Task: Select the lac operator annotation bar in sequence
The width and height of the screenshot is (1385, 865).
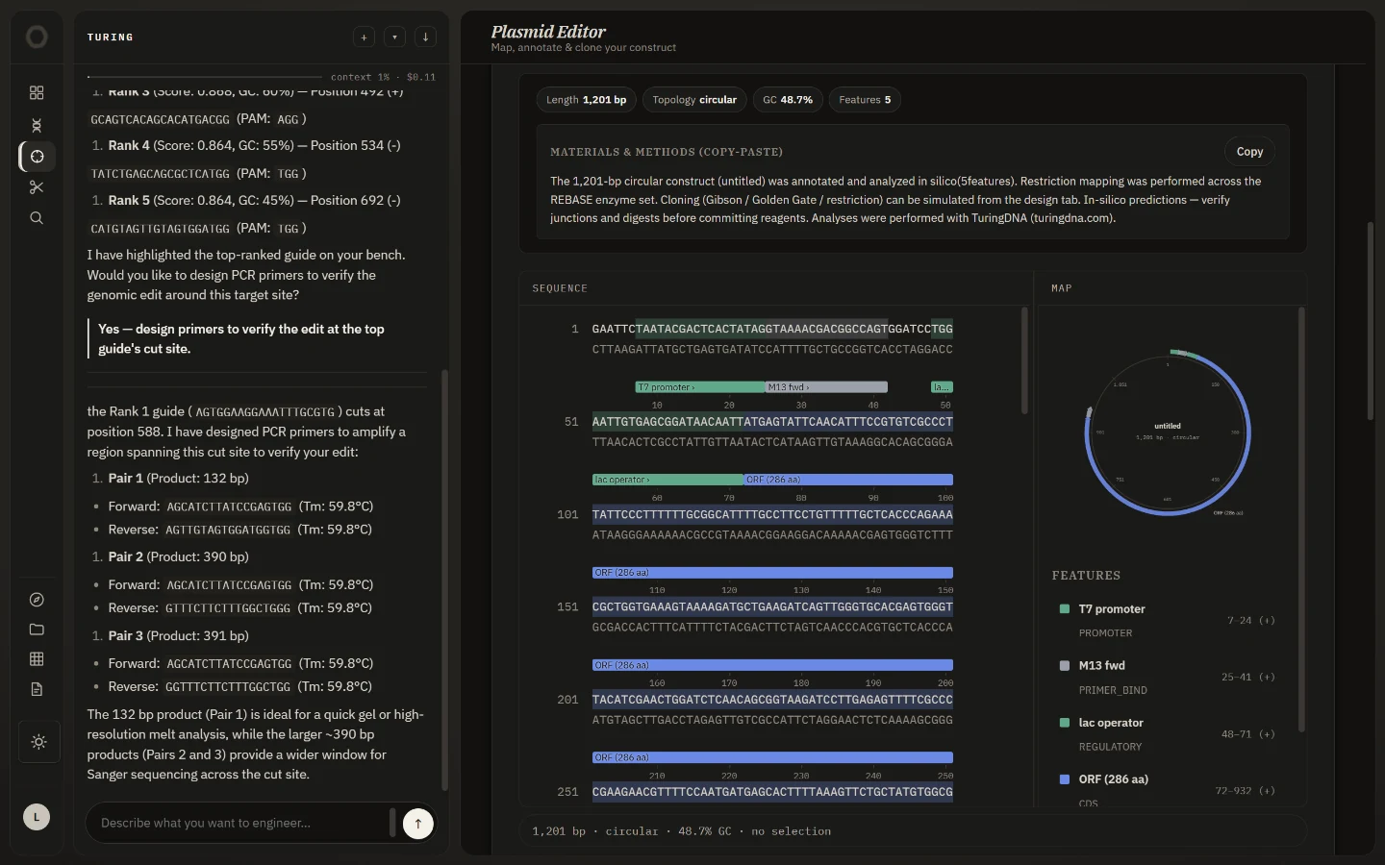Action: (667, 480)
